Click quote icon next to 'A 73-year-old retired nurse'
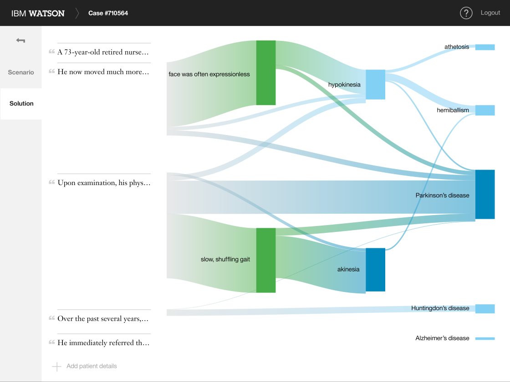This screenshot has height=382, width=510. coord(52,51)
